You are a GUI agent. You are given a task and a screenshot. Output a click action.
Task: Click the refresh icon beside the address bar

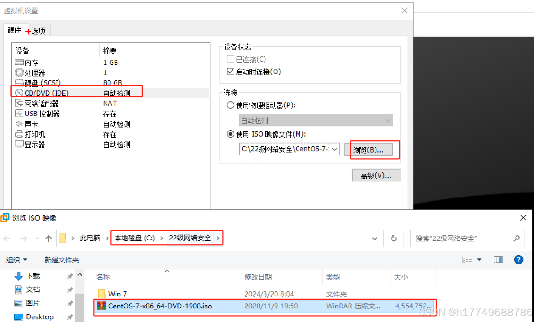[394, 238]
